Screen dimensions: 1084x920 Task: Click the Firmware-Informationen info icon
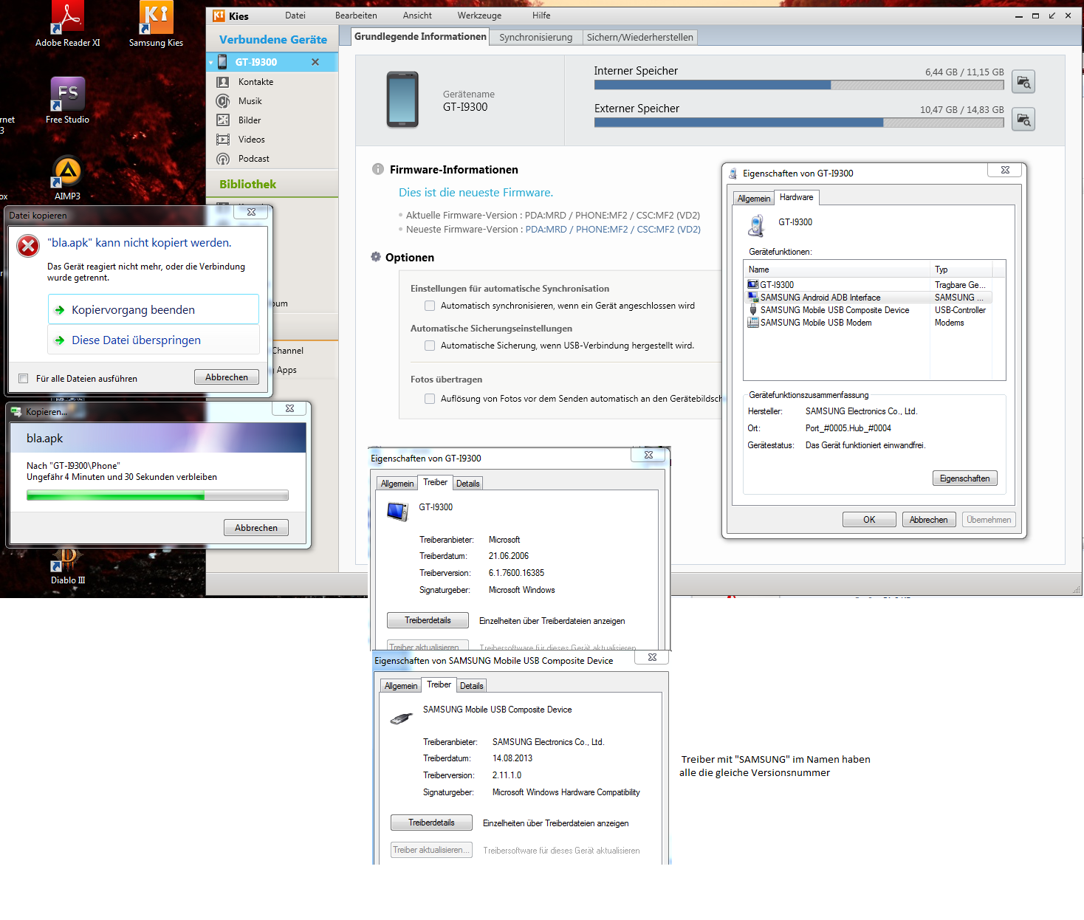[378, 169]
